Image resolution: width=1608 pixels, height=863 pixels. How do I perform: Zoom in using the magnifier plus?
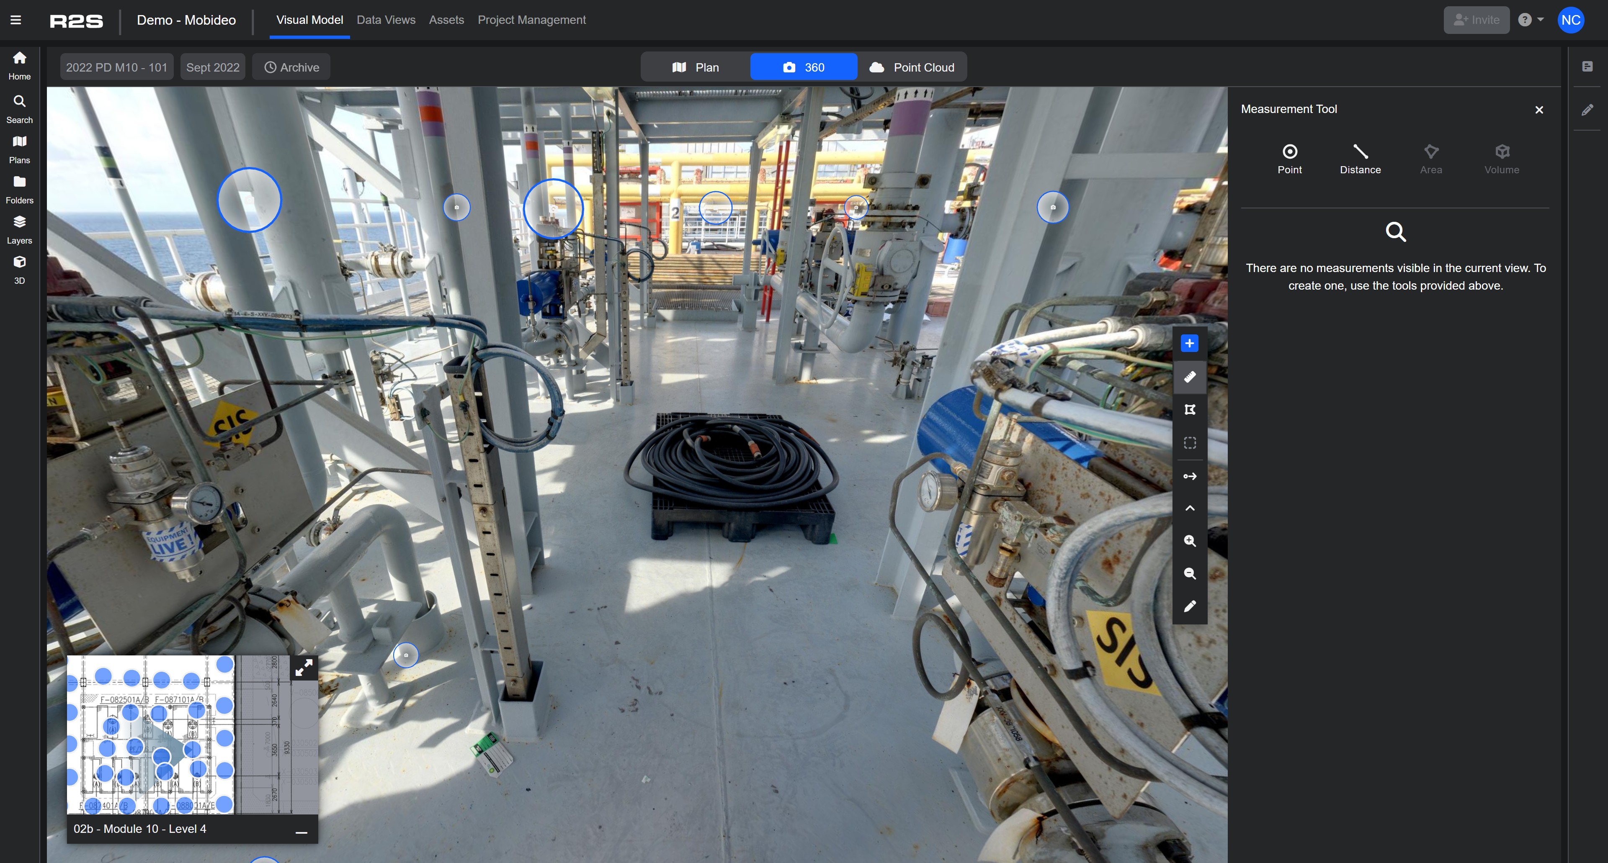1190,541
